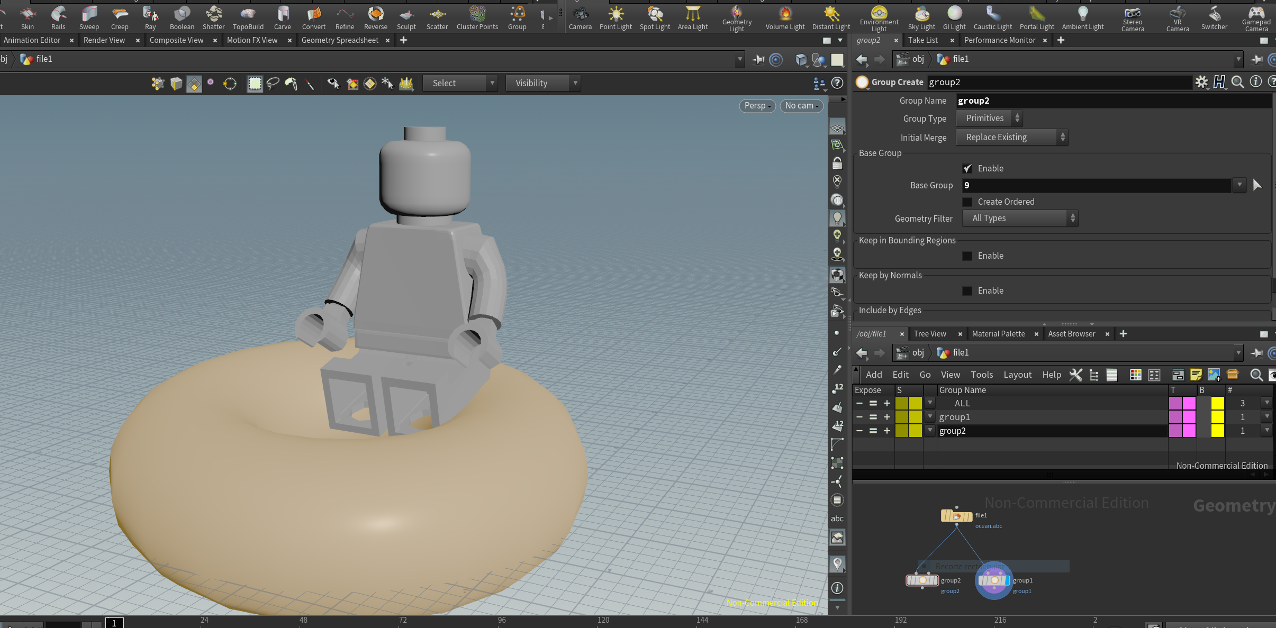Add an Area Light
The height and width of the screenshot is (628, 1276).
tap(692, 17)
